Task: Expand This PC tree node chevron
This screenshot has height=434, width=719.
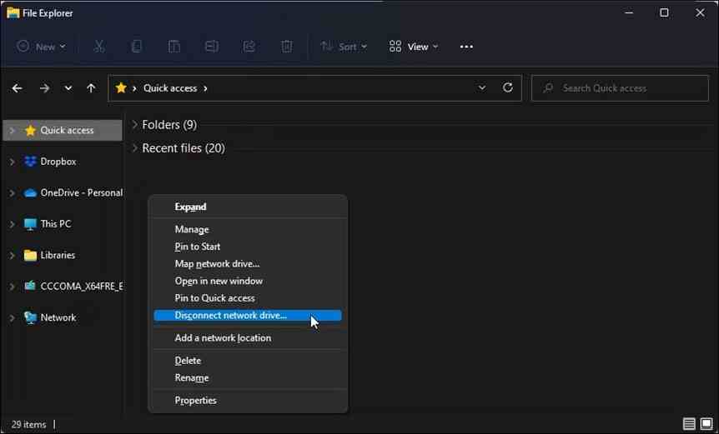Action: pos(12,224)
